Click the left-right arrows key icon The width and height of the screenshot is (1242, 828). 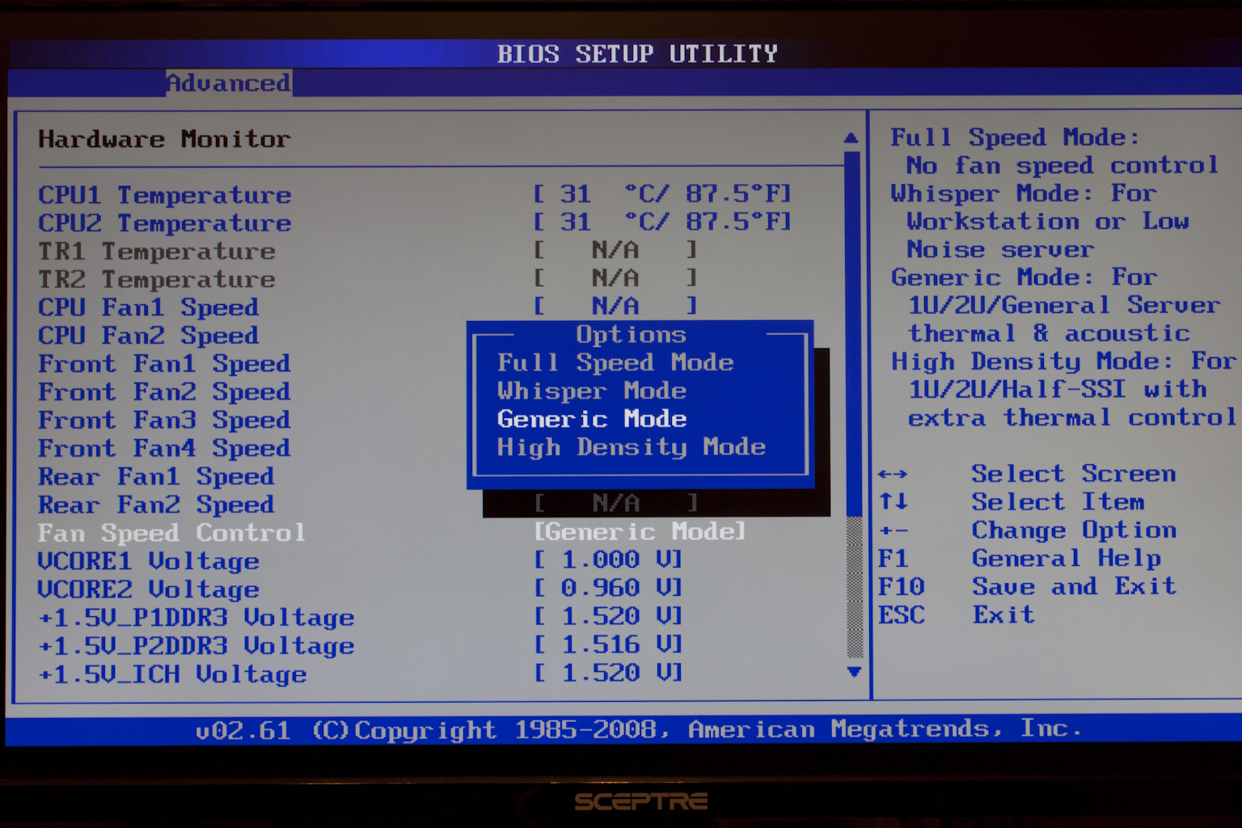pos(893,474)
